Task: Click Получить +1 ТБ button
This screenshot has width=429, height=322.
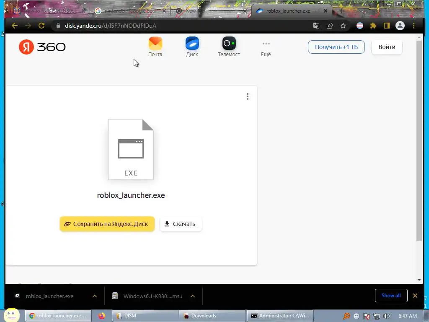Action: (336, 47)
